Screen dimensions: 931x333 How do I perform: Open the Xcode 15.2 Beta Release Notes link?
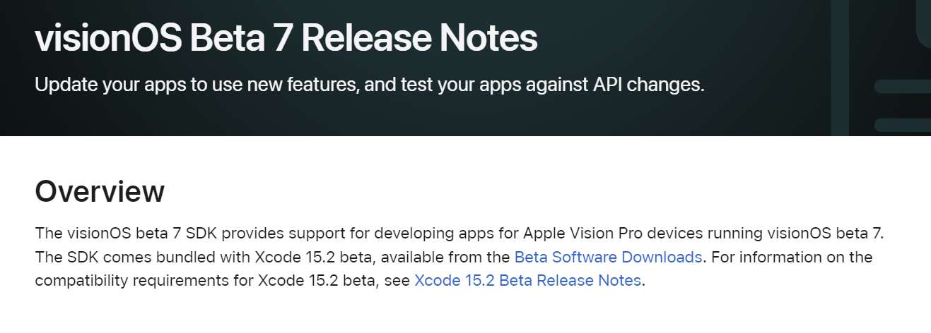527,281
